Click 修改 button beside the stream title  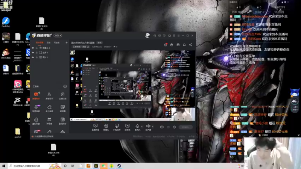pos(100,43)
